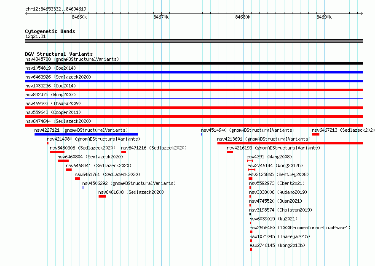Select nsv4213691 gnomAD variant label

click(x=264, y=139)
